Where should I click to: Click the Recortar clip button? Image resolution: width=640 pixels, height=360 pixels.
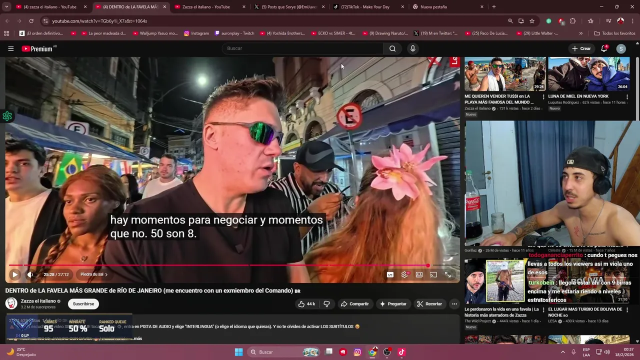[x=429, y=304]
